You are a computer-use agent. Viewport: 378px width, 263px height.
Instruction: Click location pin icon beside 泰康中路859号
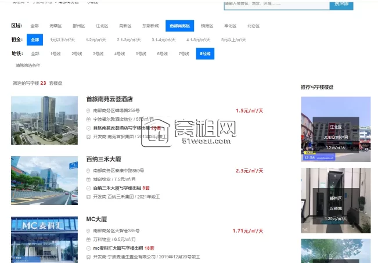pyautogui.click(x=88, y=171)
